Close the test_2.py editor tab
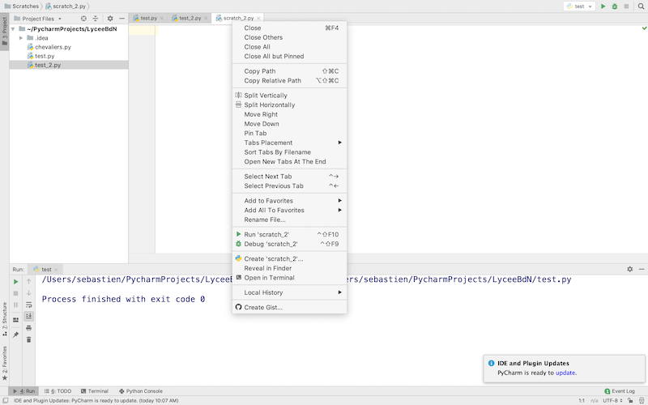Screen dimensions: 648x405 pos(206,18)
